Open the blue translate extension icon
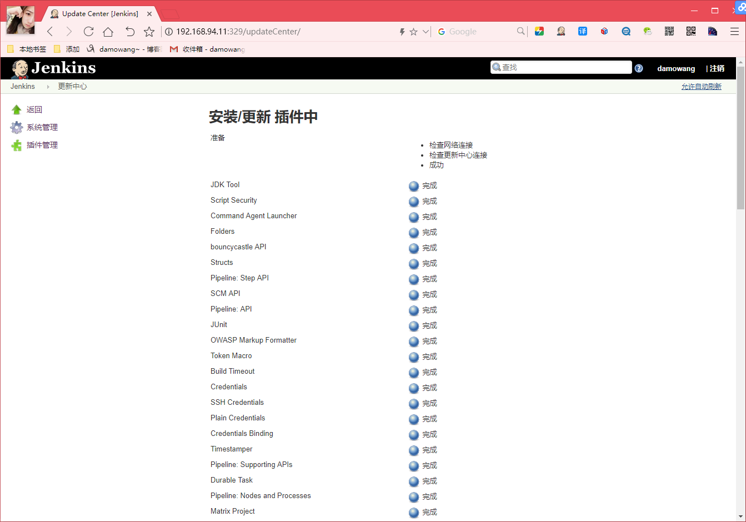The height and width of the screenshot is (522, 746). tap(583, 31)
